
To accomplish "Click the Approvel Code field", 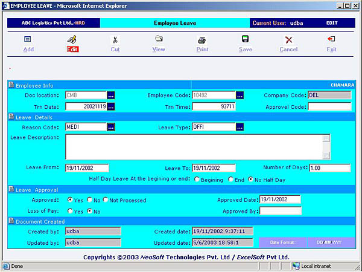I will [329, 106].
